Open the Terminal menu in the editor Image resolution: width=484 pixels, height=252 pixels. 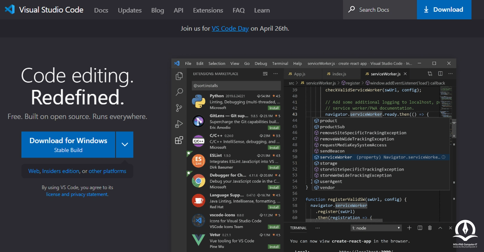coord(280,63)
